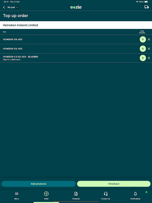Select the Heineken Ireland Limited supplier header
This screenshot has height=203, width=152.
(x=76, y=25)
